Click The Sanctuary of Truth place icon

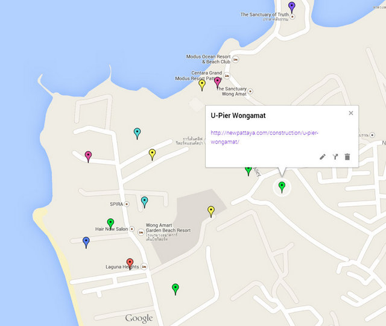(x=292, y=17)
